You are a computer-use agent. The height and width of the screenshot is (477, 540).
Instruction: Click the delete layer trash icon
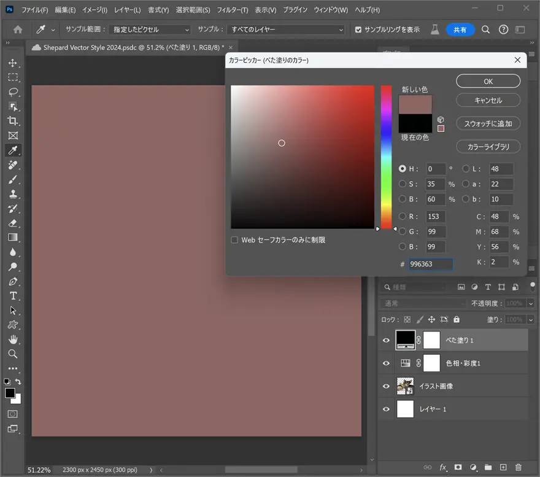tap(518, 467)
